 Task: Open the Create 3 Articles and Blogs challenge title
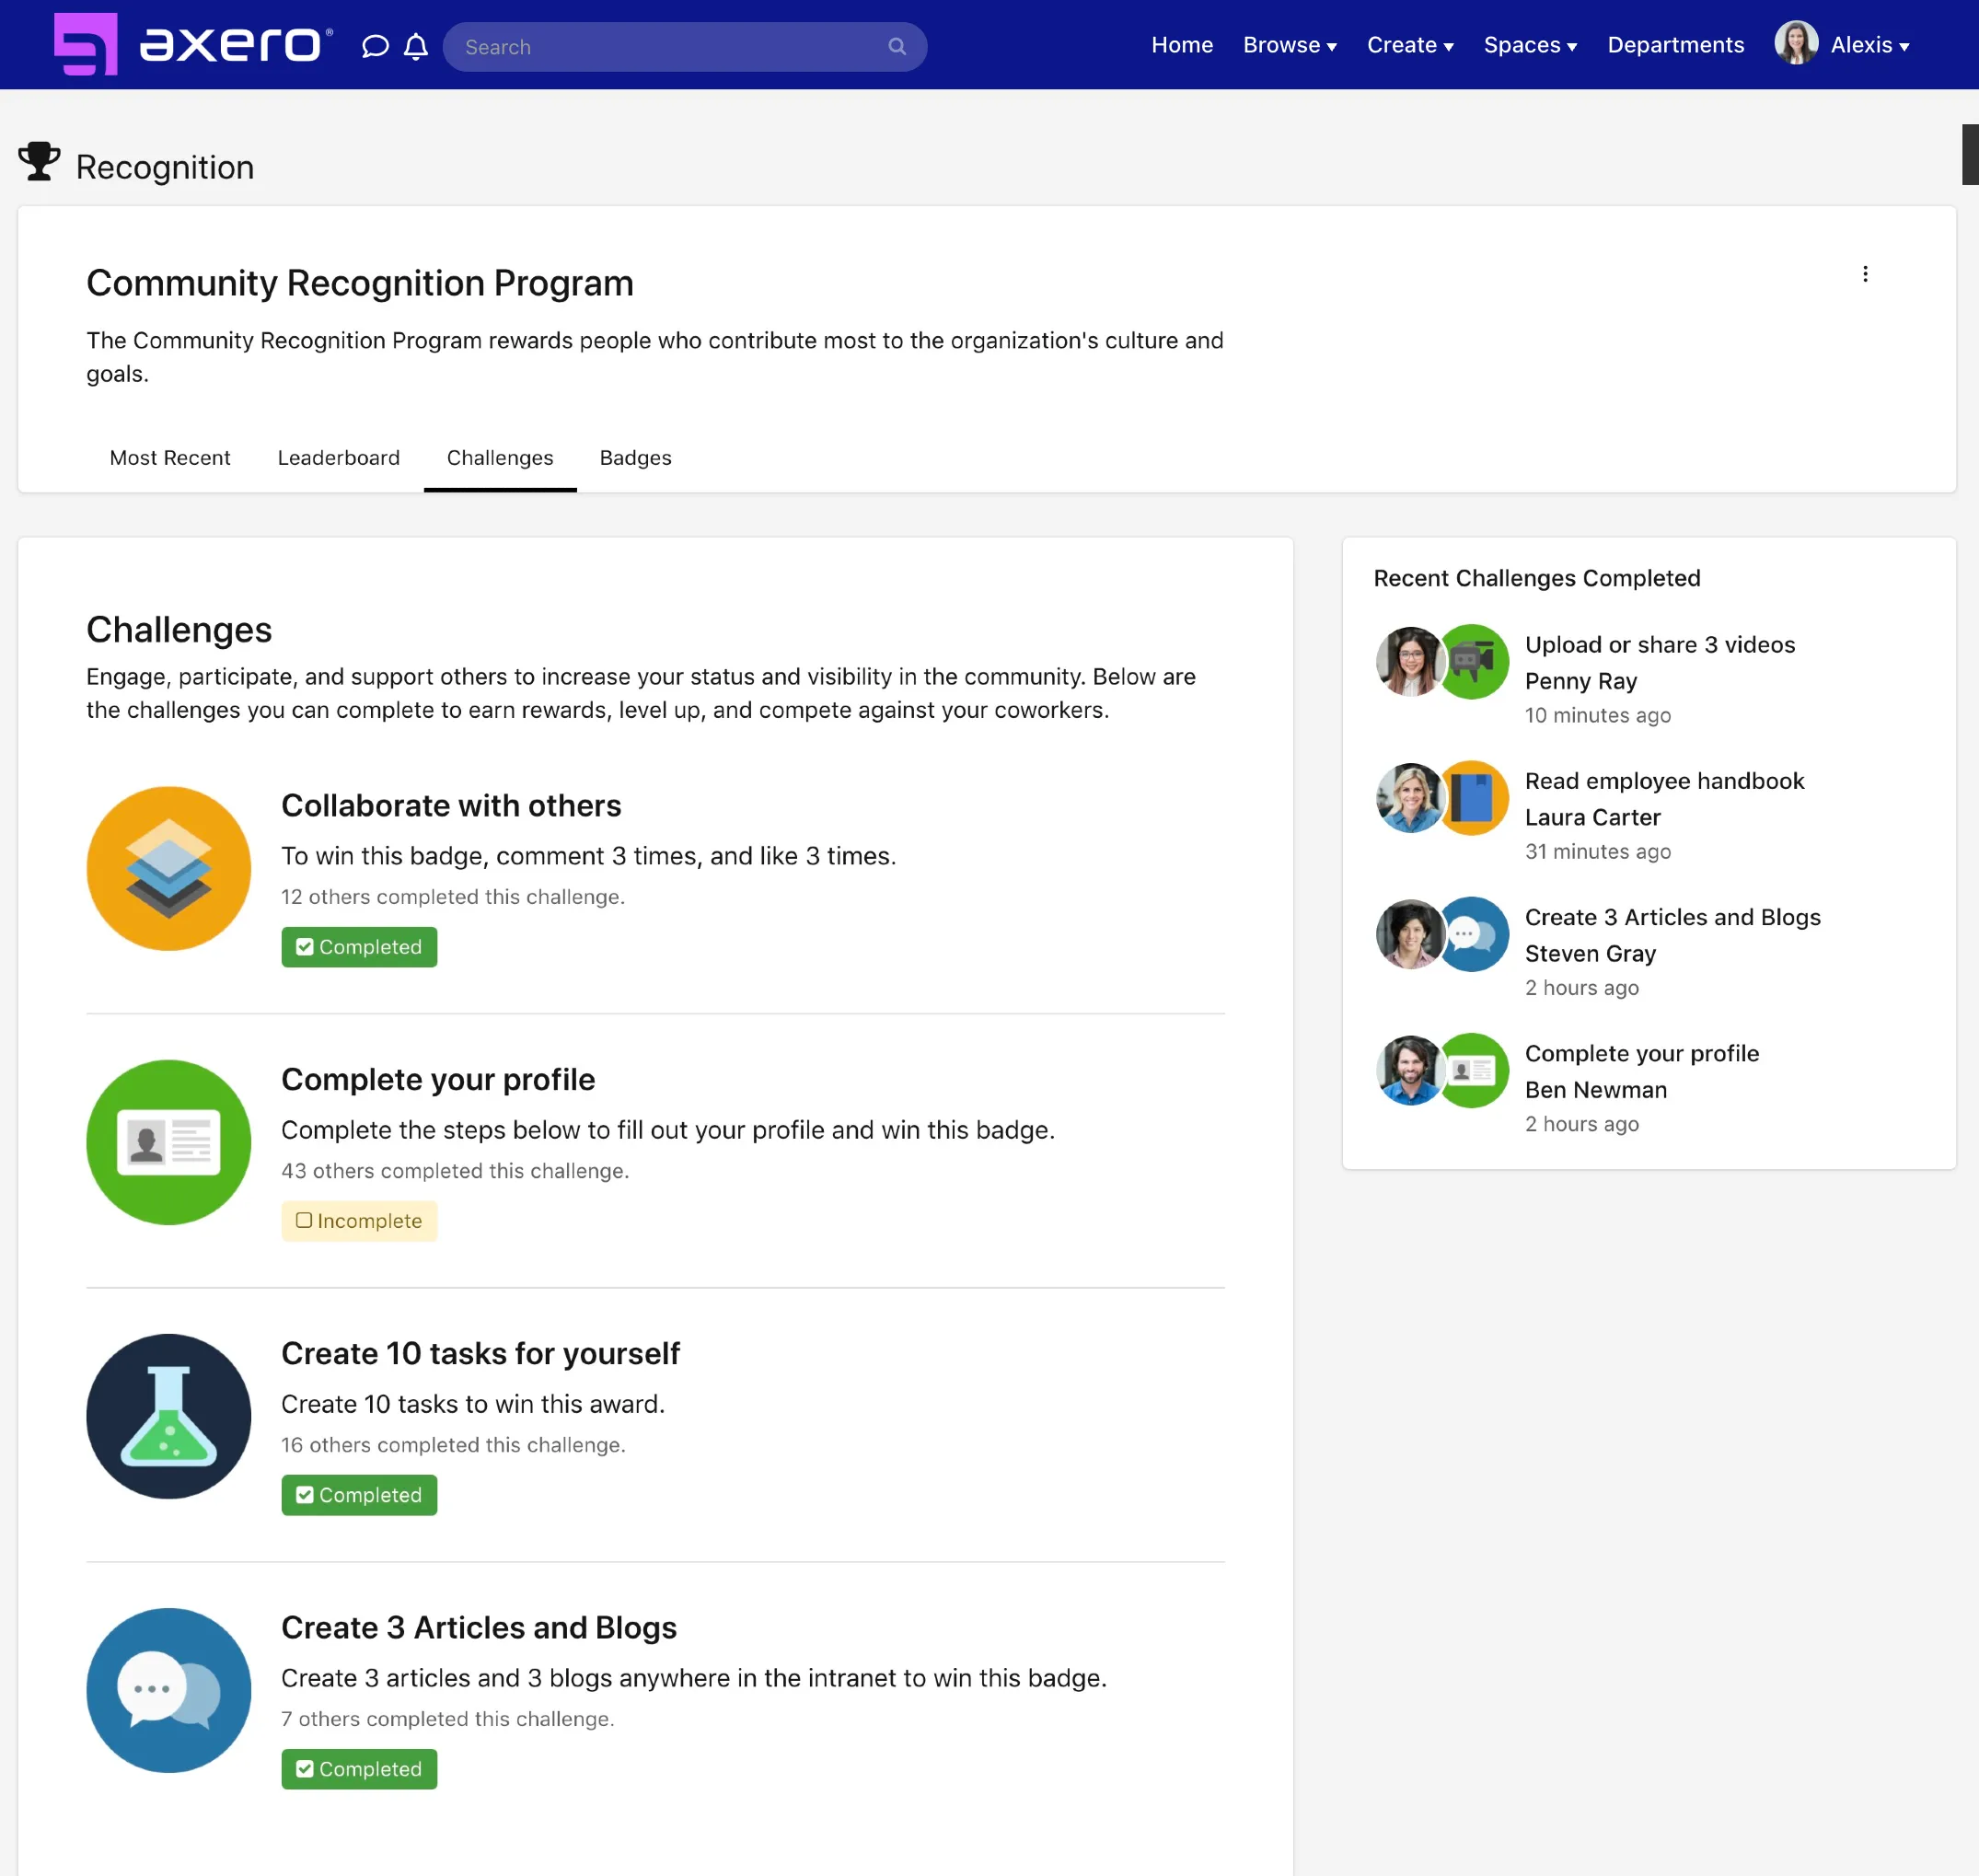click(479, 1628)
